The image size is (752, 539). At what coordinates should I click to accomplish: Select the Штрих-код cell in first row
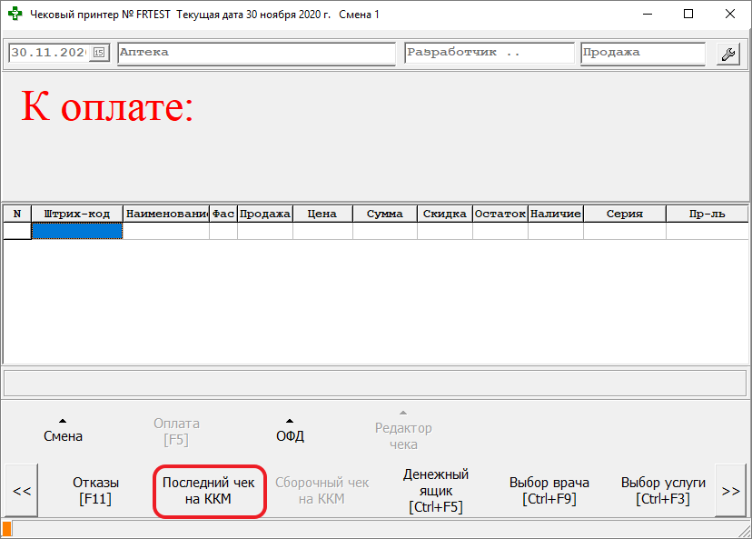[77, 231]
